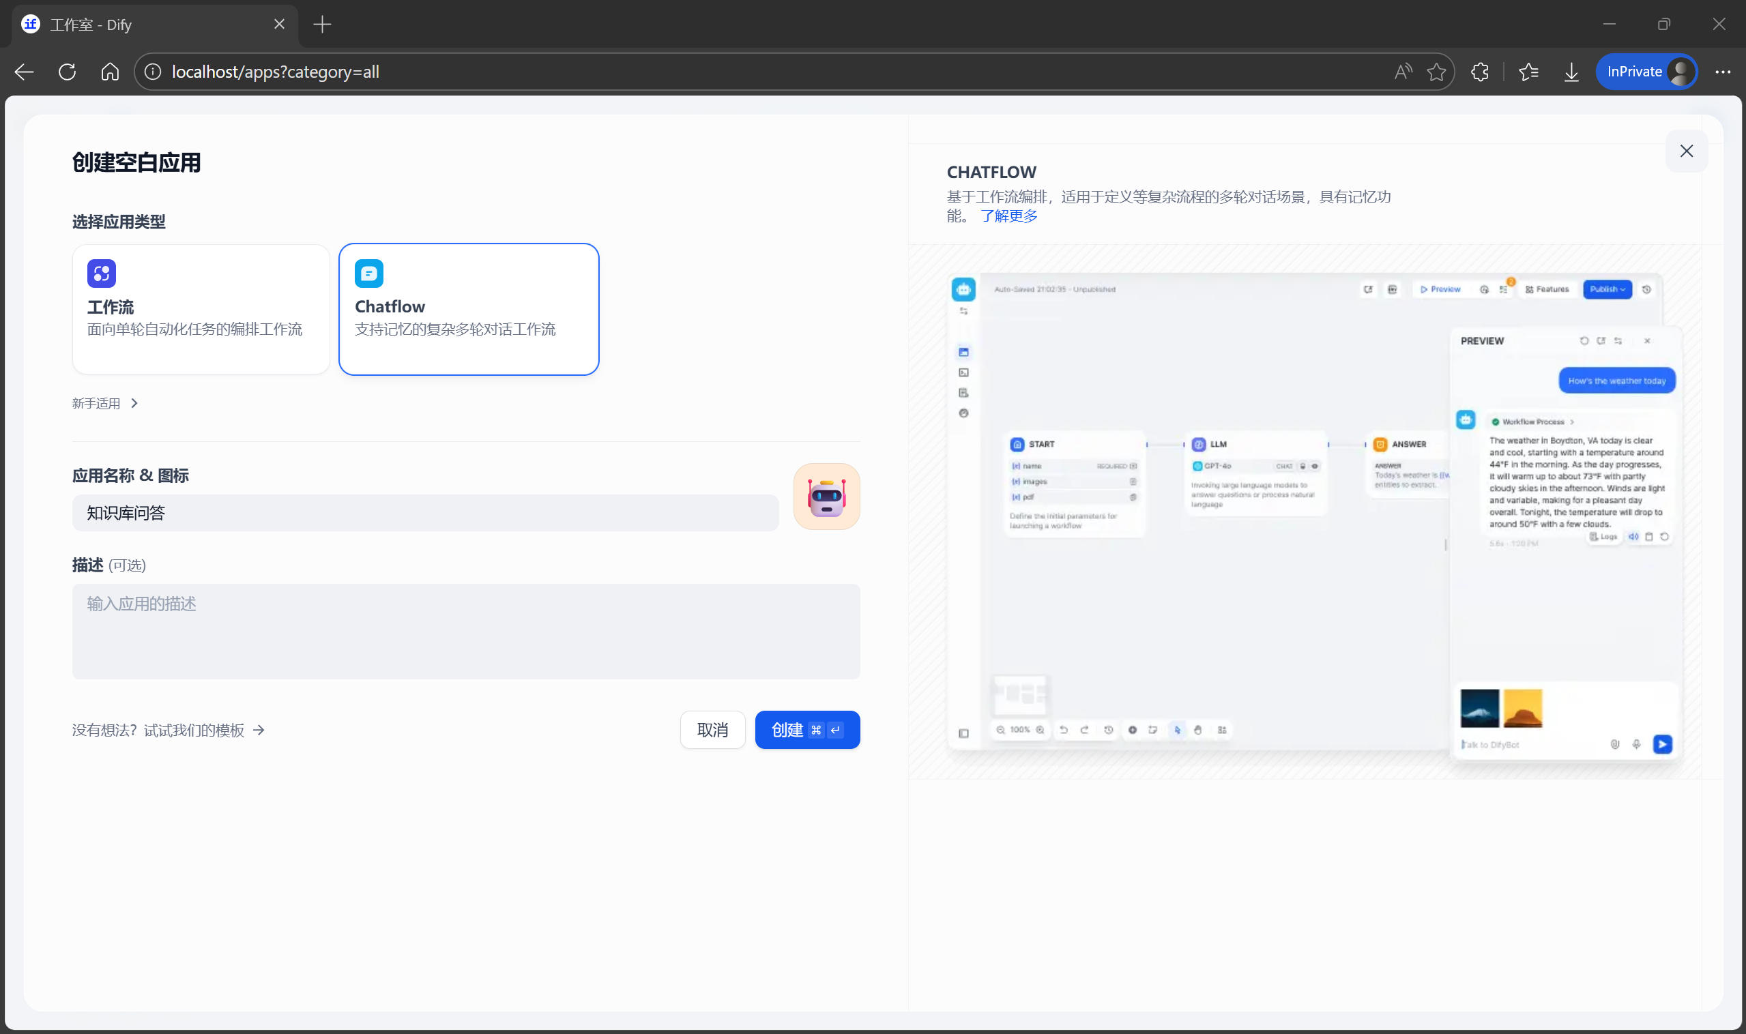The width and height of the screenshot is (1746, 1034).
Task: Refresh the page
Action: pos(68,72)
